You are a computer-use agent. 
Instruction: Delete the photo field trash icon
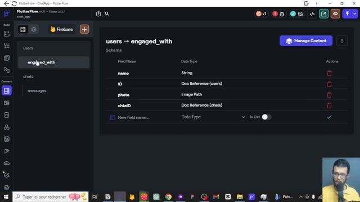click(x=329, y=95)
